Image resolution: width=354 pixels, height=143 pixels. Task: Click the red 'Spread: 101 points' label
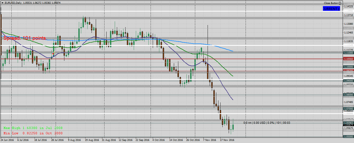pos(25,38)
